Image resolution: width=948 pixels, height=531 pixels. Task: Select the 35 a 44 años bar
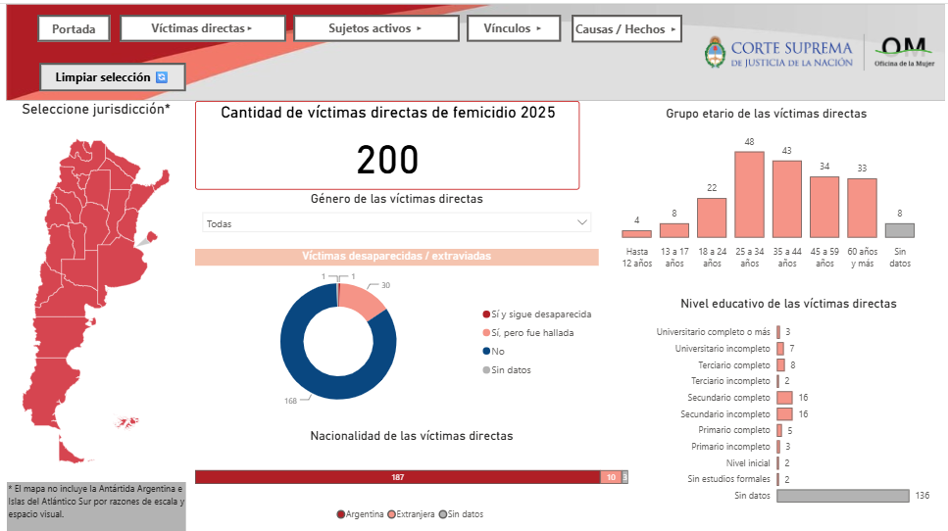click(x=786, y=199)
